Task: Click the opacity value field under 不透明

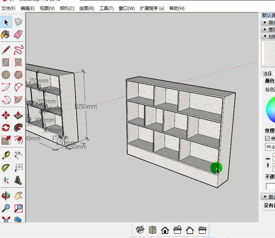Action: (x=271, y=186)
